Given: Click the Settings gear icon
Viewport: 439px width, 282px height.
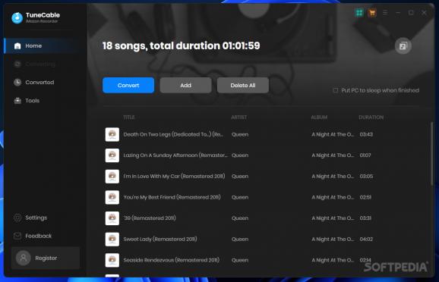Looking at the screenshot, I should 17,218.
